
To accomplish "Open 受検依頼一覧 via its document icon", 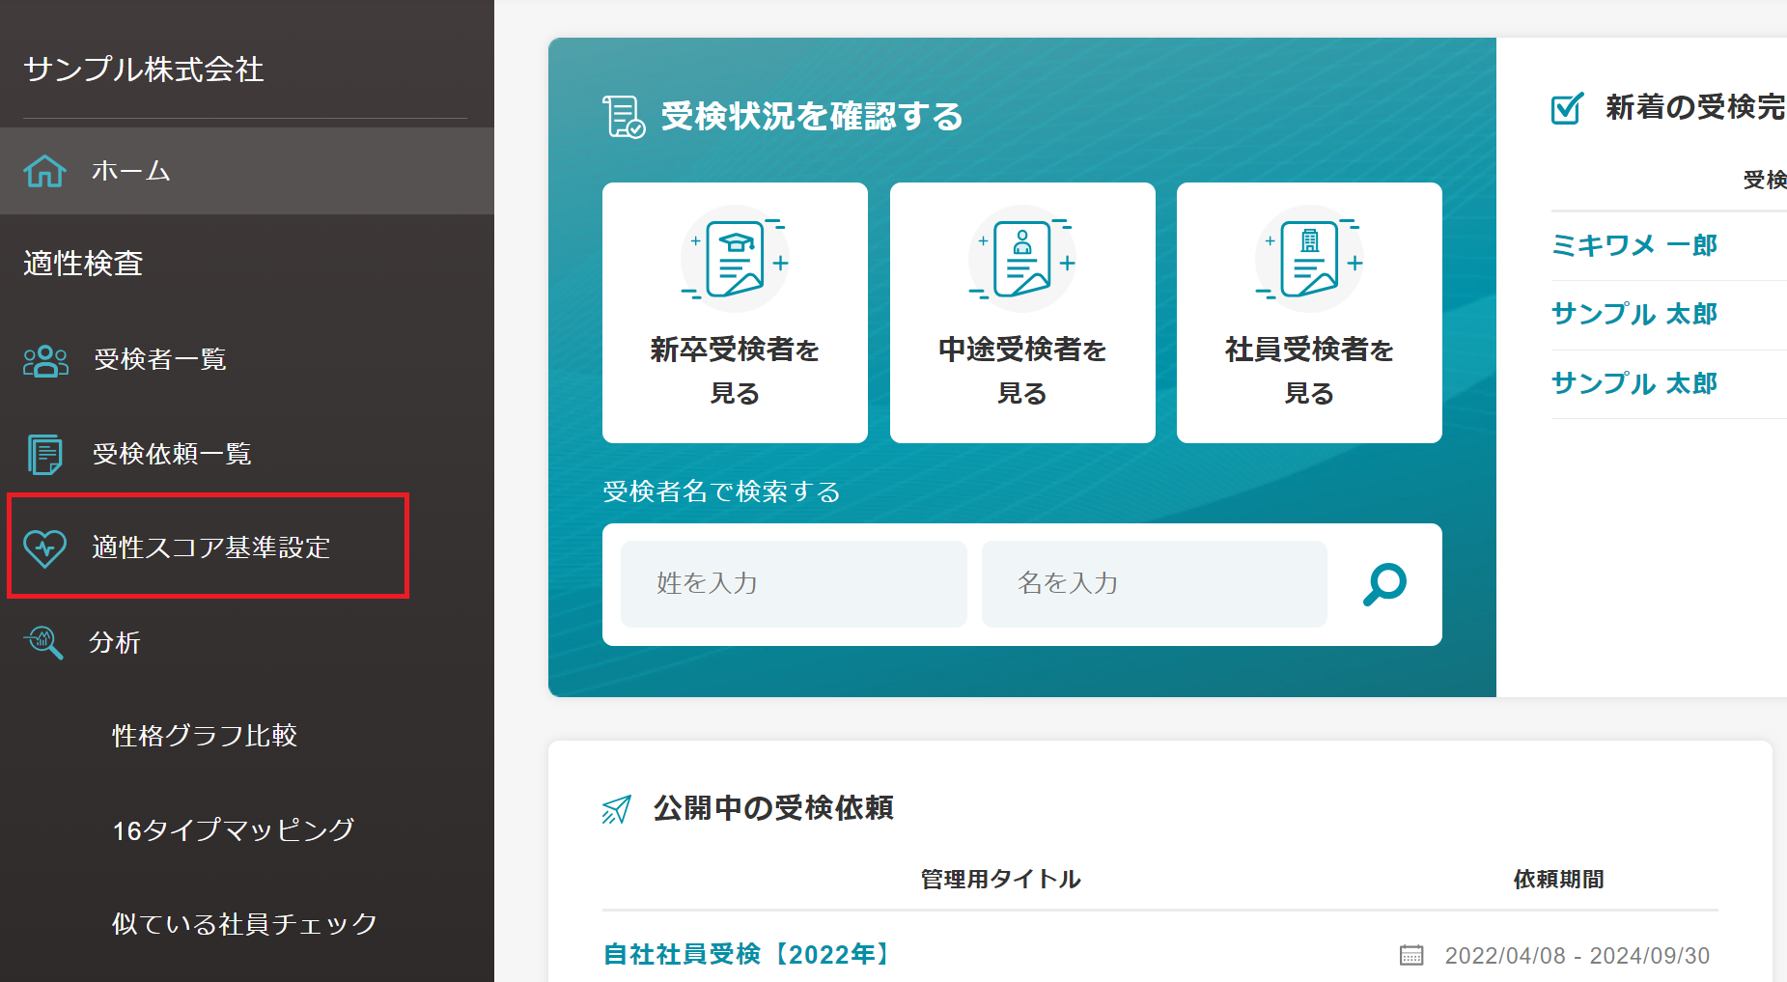I will (44, 454).
